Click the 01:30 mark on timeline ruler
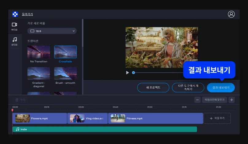 219,107
